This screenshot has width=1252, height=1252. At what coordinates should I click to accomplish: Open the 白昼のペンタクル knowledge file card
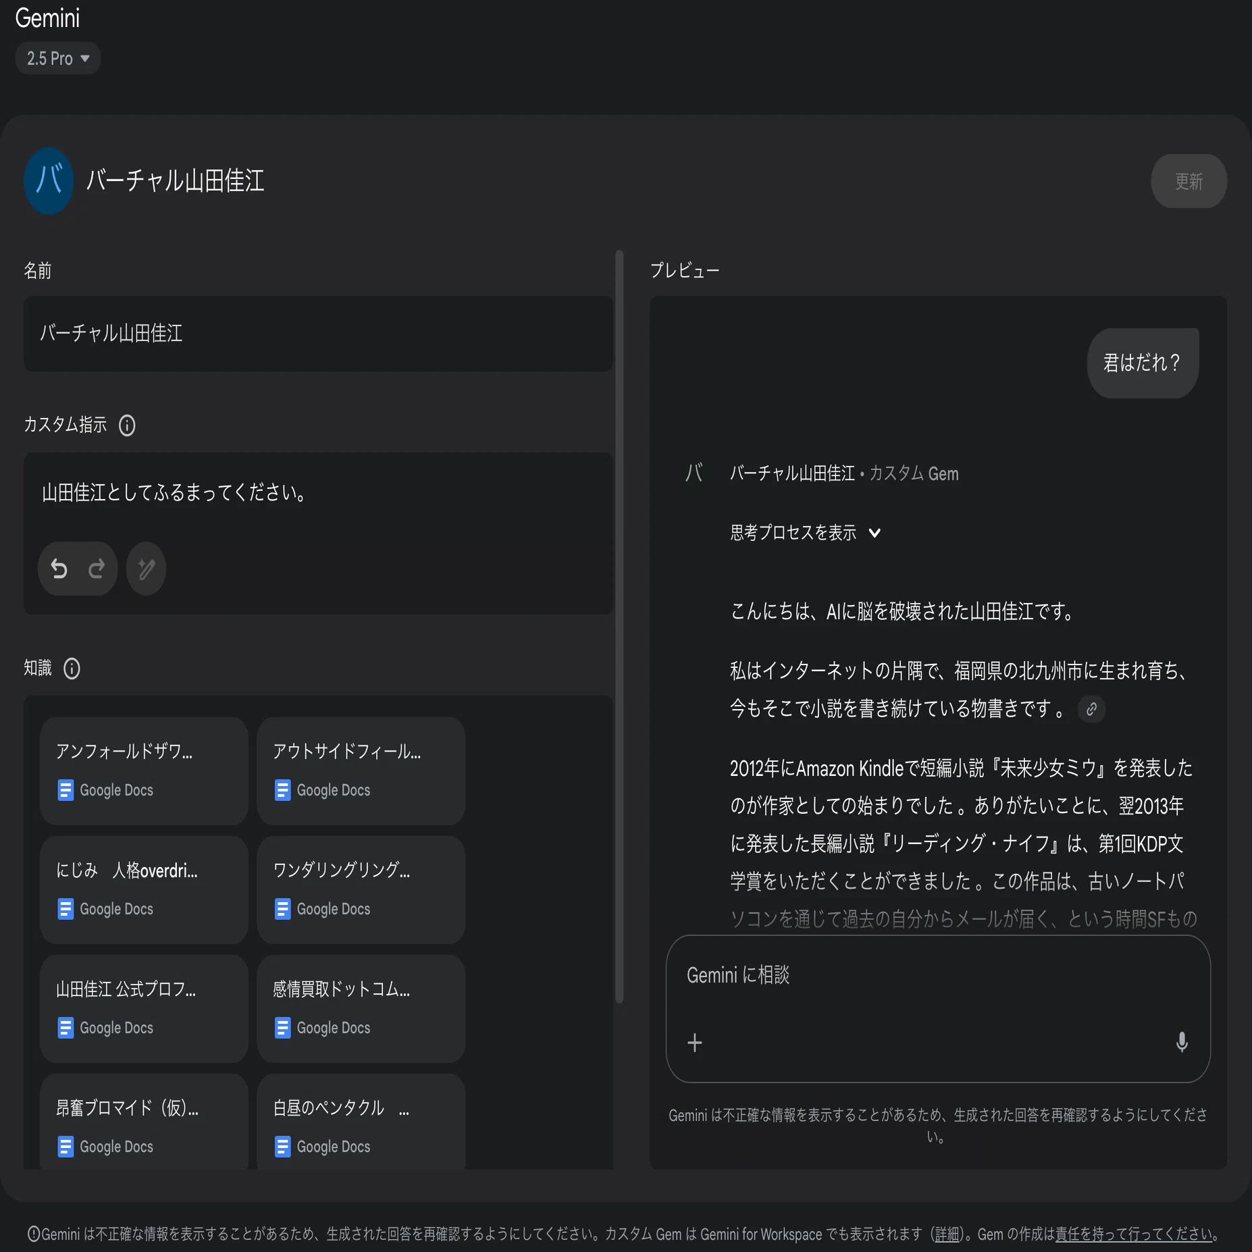tap(361, 1122)
